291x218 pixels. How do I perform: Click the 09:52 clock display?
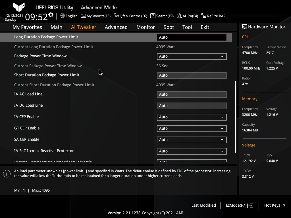click(36, 17)
